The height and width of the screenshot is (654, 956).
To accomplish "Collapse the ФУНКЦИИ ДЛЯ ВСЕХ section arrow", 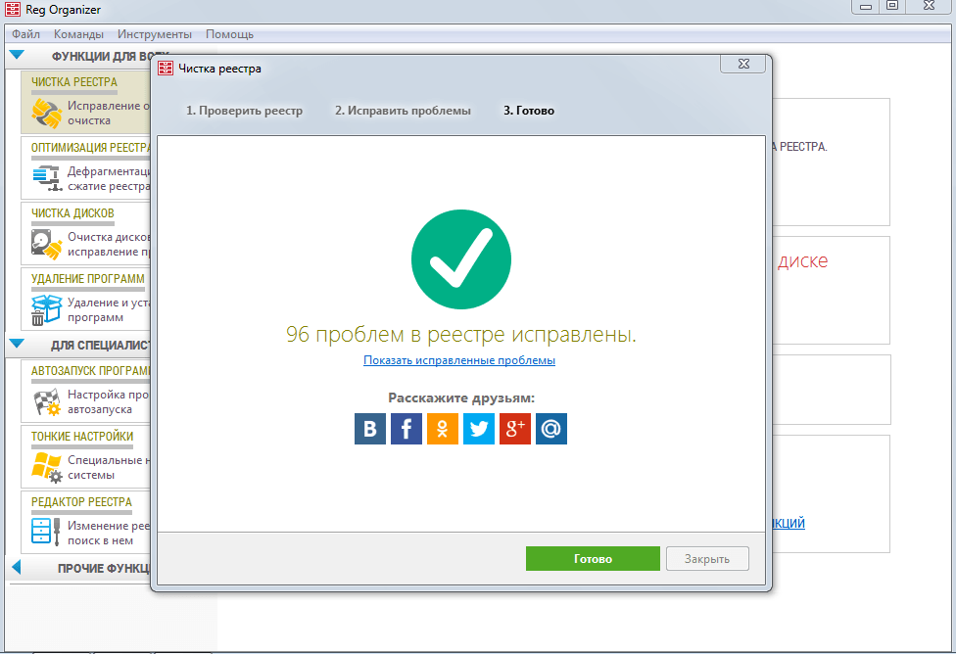I will click(x=17, y=55).
